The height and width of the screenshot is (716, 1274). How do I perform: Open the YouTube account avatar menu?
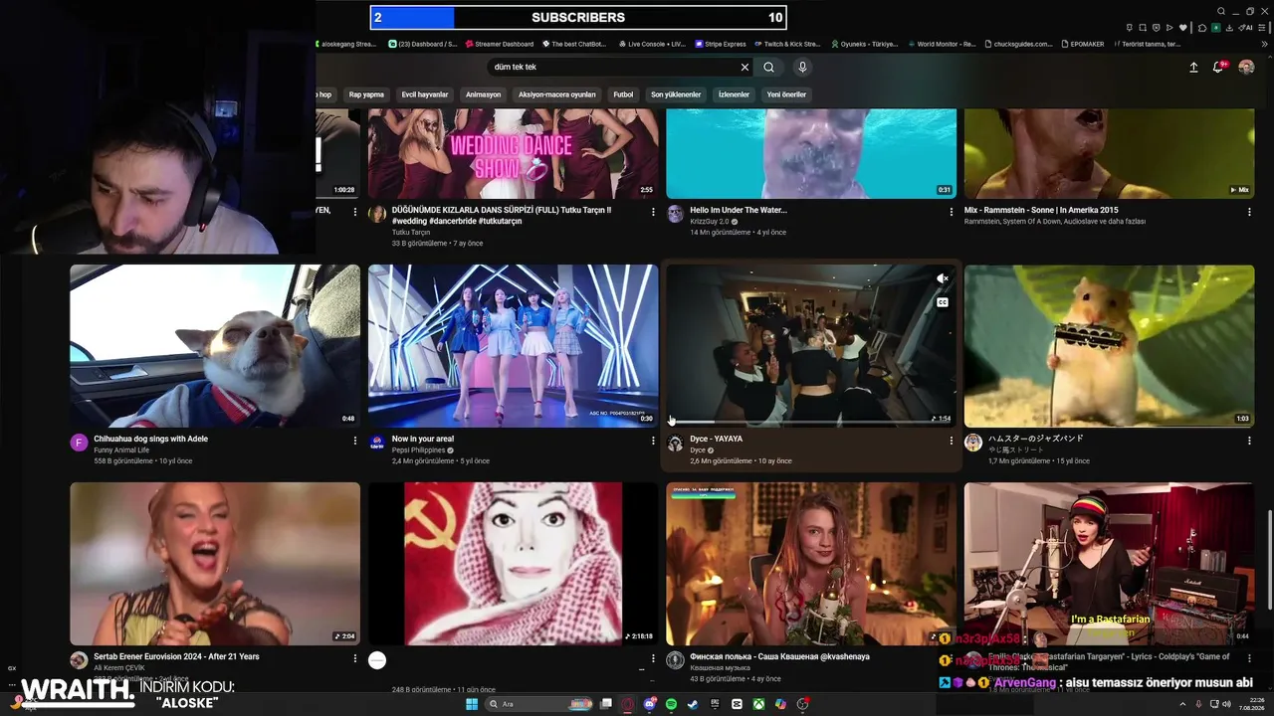(1246, 68)
